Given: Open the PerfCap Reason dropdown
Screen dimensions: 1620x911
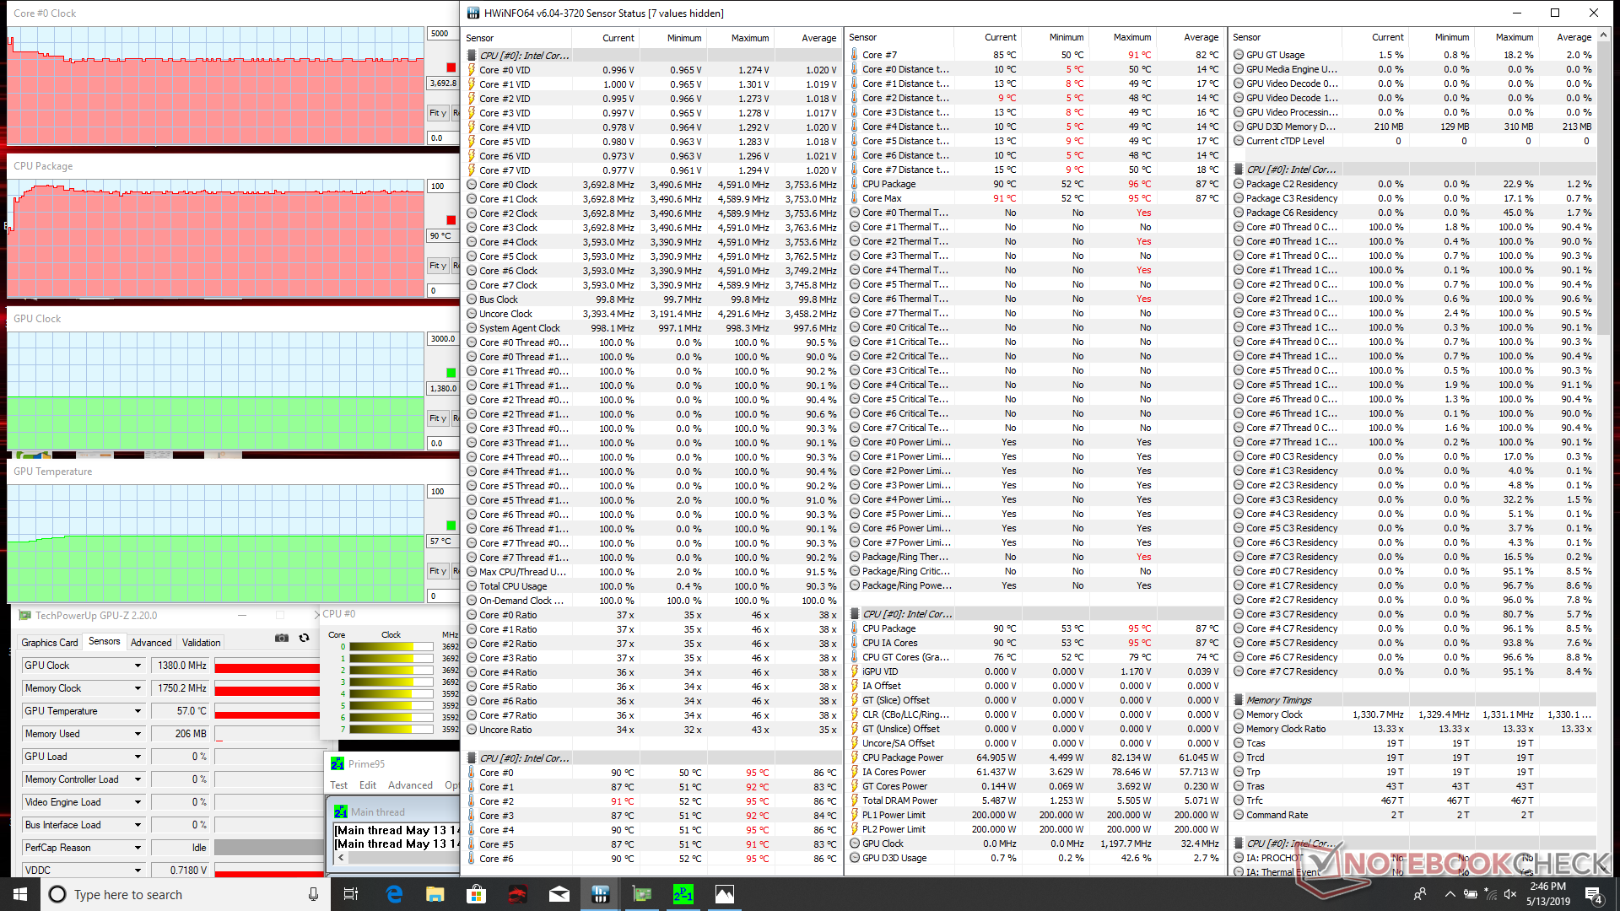Looking at the screenshot, I should (138, 848).
